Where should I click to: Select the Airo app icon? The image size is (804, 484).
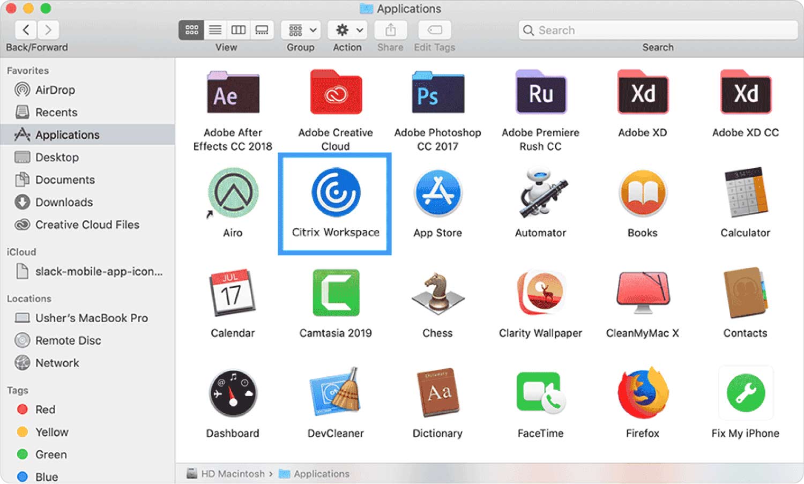tap(233, 192)
